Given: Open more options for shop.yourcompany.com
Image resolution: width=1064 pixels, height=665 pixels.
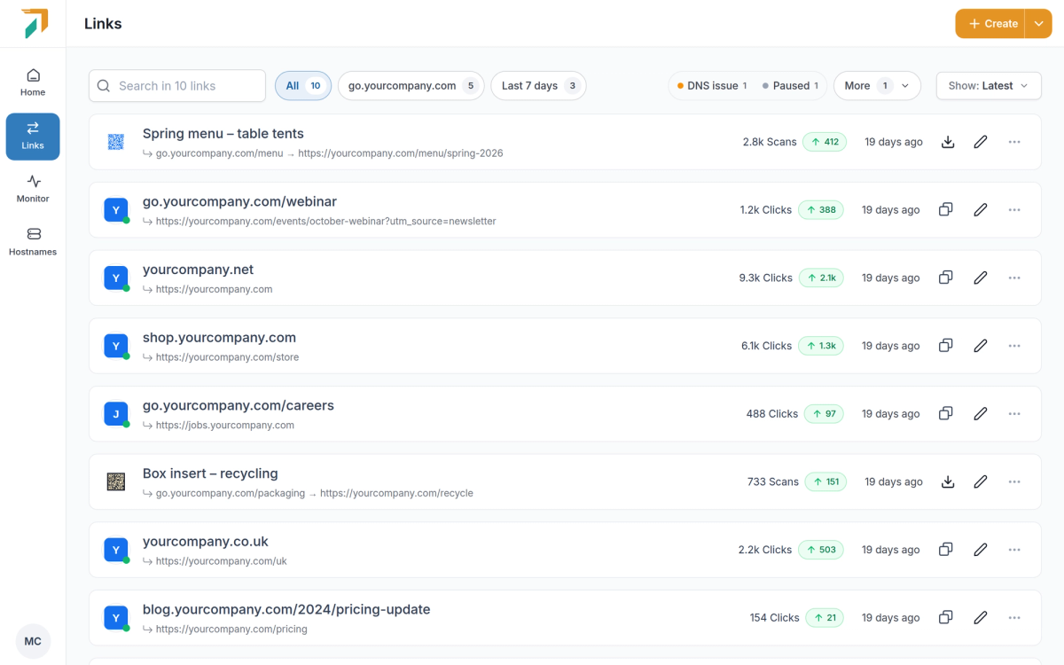Looking at the screenshot, I should pyautogui.click(x=1014, y=346).
